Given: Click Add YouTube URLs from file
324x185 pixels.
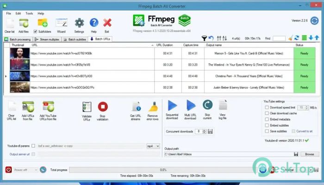Looking at the screenshot, I should click(48, 106).
